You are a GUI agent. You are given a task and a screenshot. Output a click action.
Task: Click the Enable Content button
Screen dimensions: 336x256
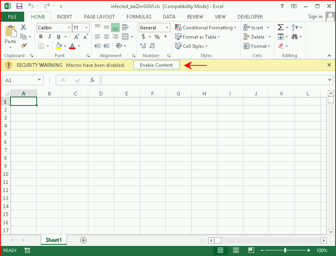tap(157, 65)
